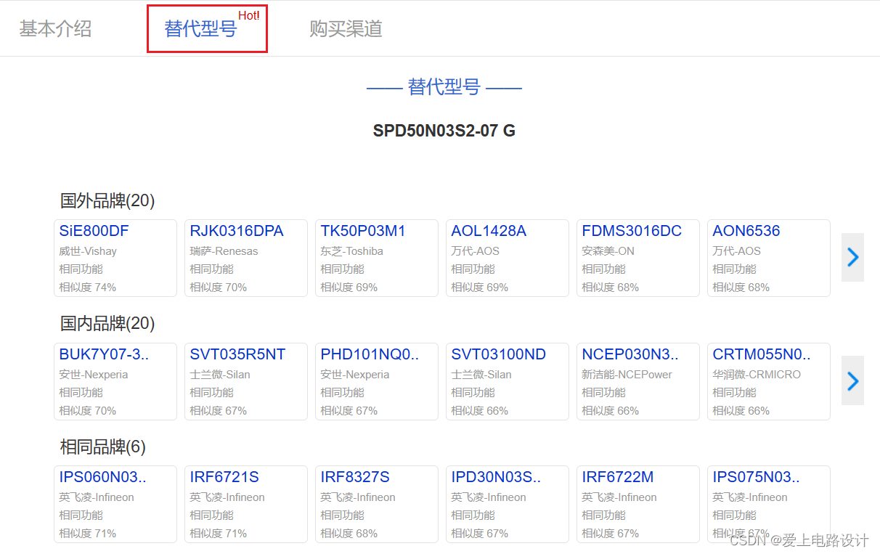Open the IPS060N03.. part link
The width and height of the screenshot is (880, 554).
[102, 477]
